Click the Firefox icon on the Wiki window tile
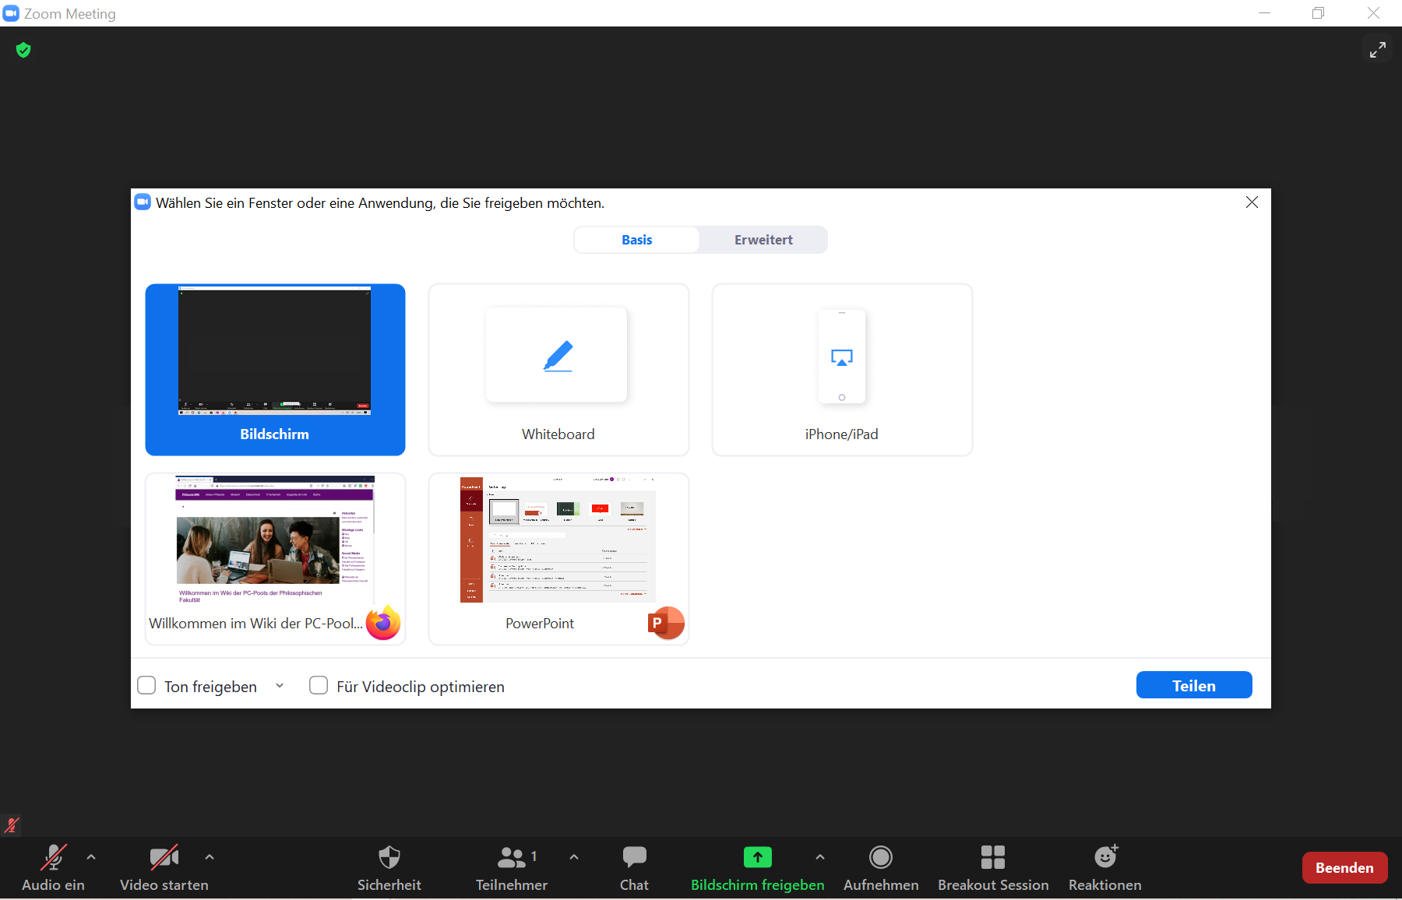 tap(383, 622)
